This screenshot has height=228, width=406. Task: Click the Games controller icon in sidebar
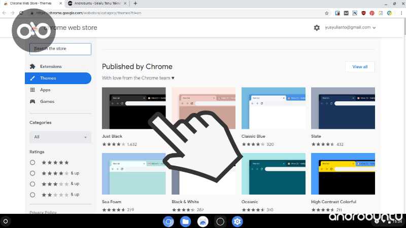(x=32, y=101)
